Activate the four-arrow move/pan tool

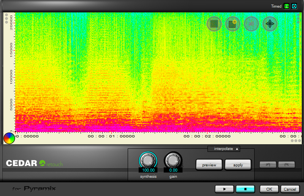click(269, 24)
